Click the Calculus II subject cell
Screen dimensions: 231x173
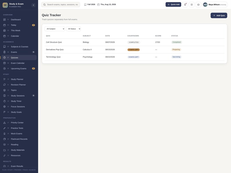(x=87, y=50)
